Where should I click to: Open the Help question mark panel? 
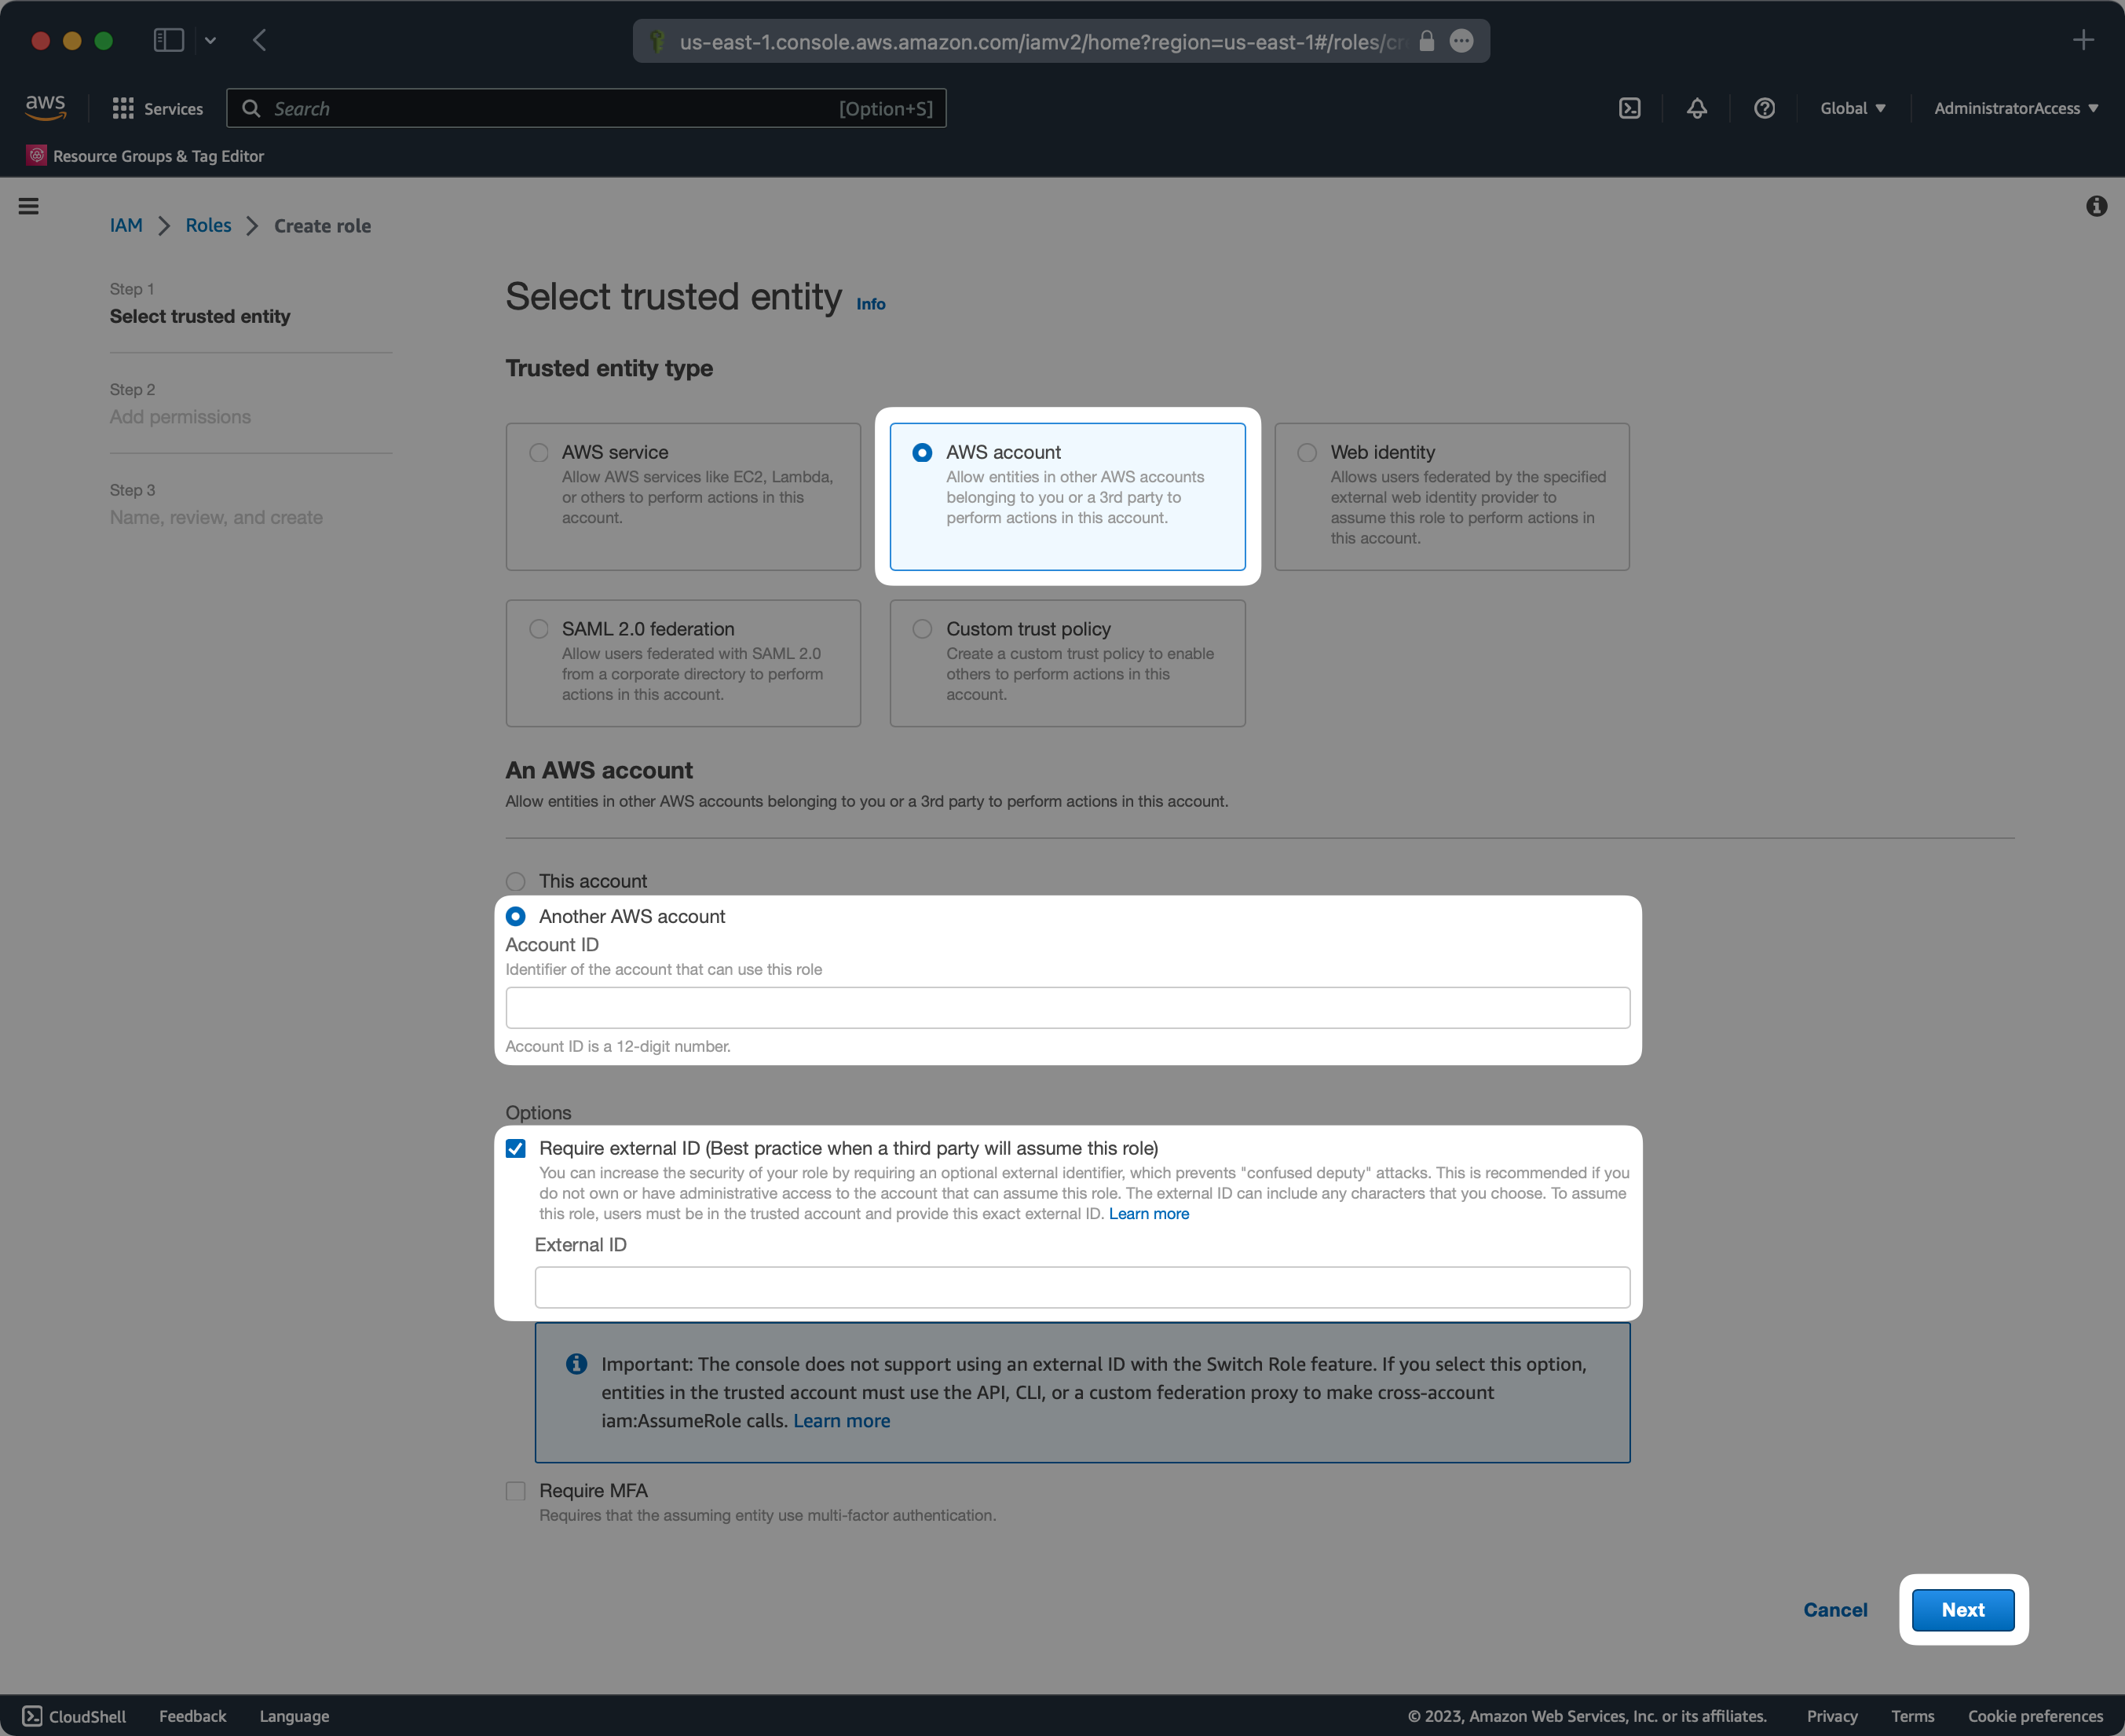point(1765,108)
